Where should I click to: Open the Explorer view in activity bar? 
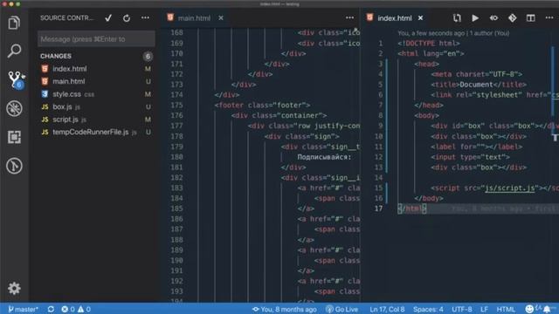click(14, 24)
